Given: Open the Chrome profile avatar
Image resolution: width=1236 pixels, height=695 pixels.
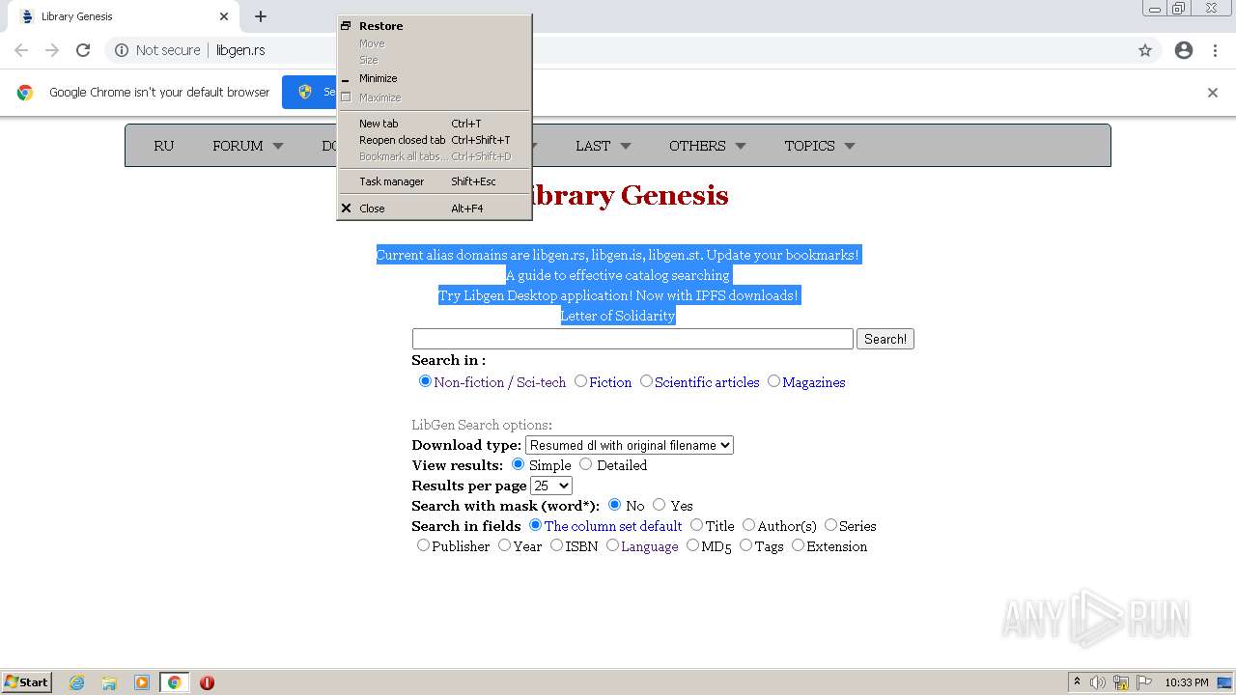Looking at the screenshot, I should (1184, 50).
